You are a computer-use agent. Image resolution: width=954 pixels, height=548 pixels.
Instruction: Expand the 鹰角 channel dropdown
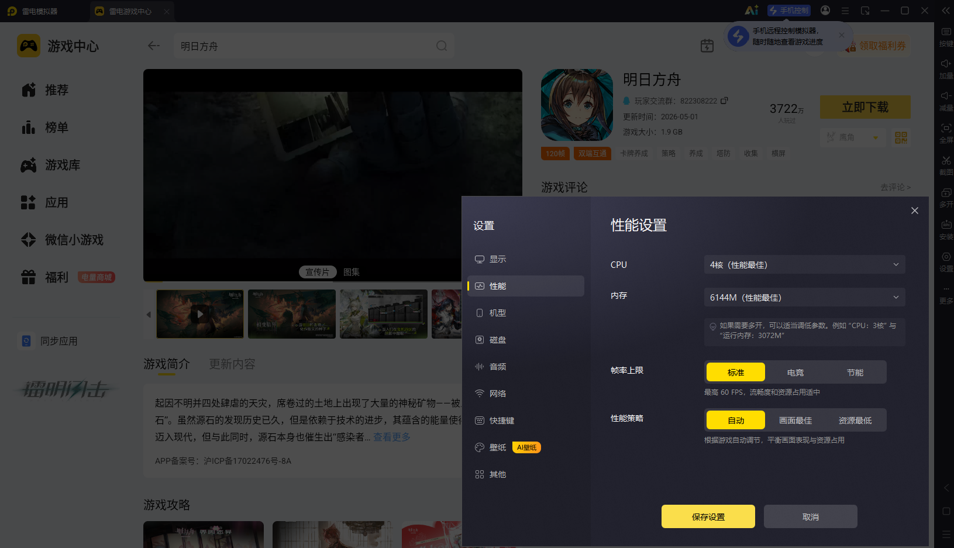click(x=852, y=137)
